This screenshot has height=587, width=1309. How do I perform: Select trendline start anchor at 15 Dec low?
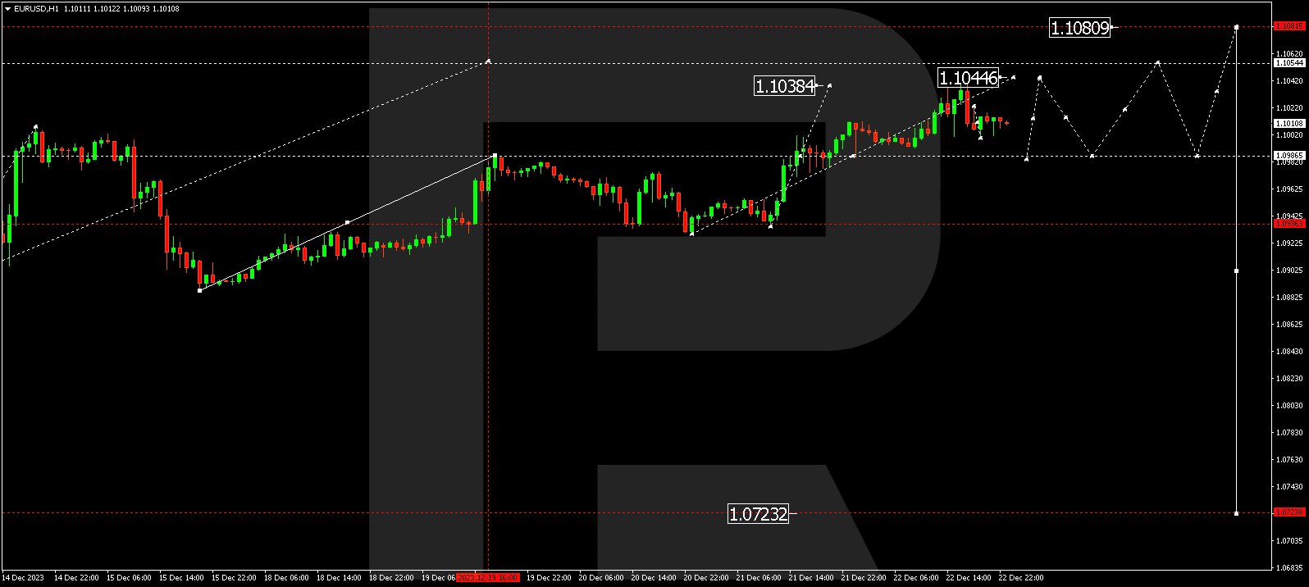200,290
